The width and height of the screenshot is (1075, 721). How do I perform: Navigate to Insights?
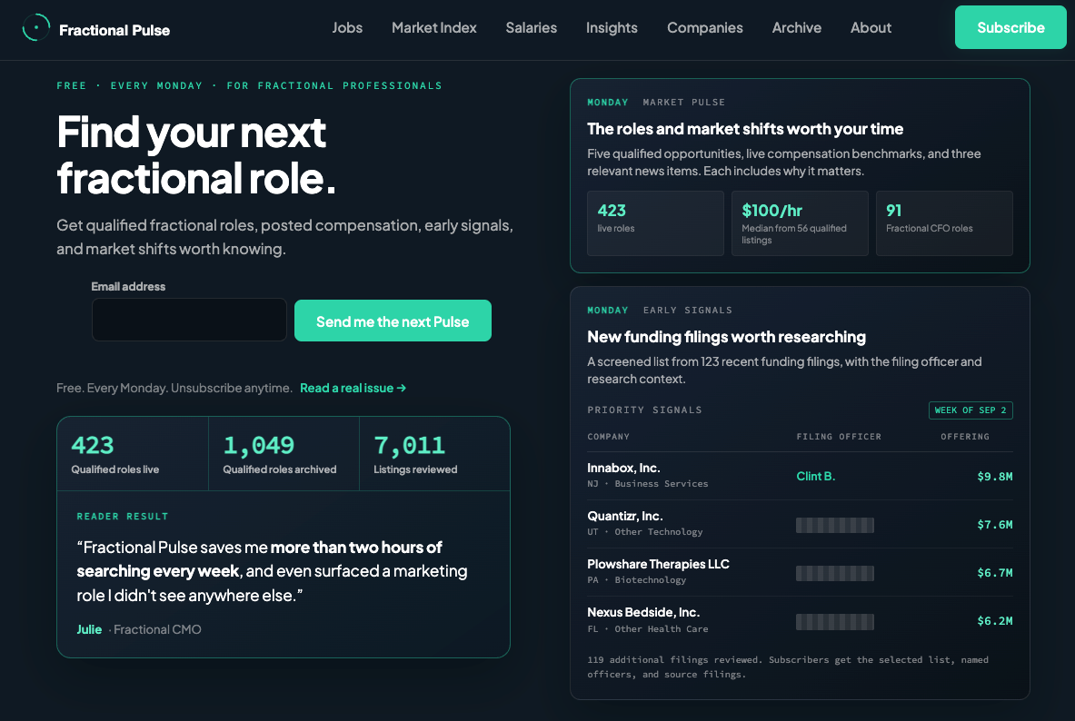tap(612, 28)
